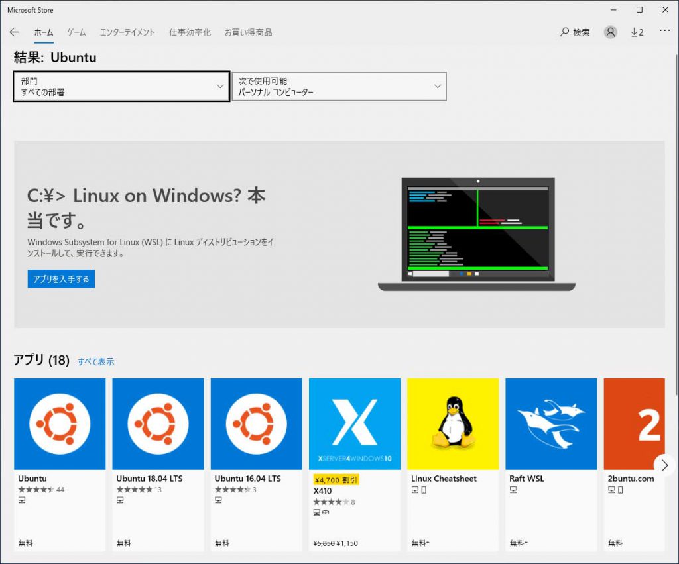
Task: Click the ¥4,700 割引 discount badge
Action: point(336,480)
